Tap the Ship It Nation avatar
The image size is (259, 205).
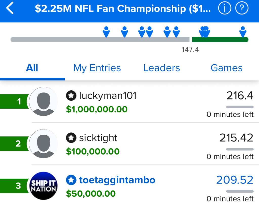44,186
